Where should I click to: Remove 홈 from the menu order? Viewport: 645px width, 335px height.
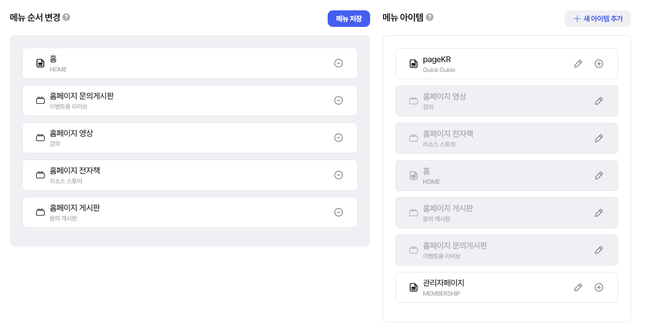click(x=339, y=63)
